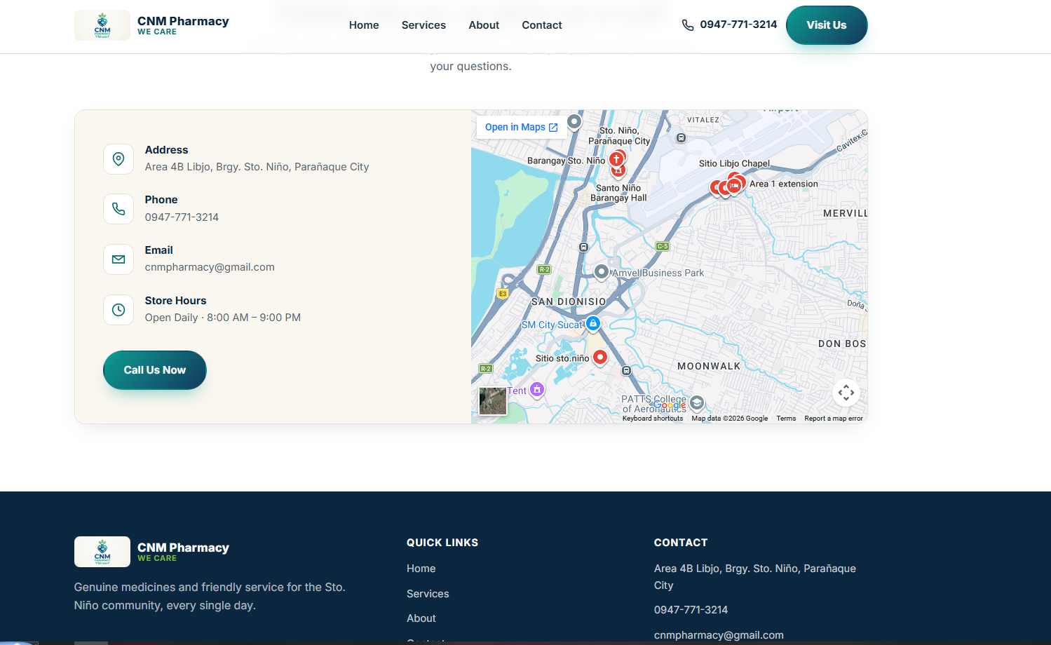Click the Open Daily 8:00 AM – 9:00 PM text
Screen dimensions: 1051x645
[223, 318]
